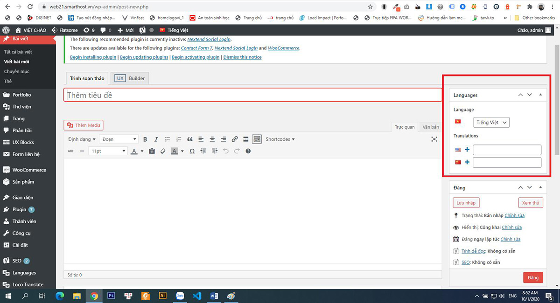Switch to the Văn bản editor tab
Screen dimensions: 560x303
click(430, 127)
